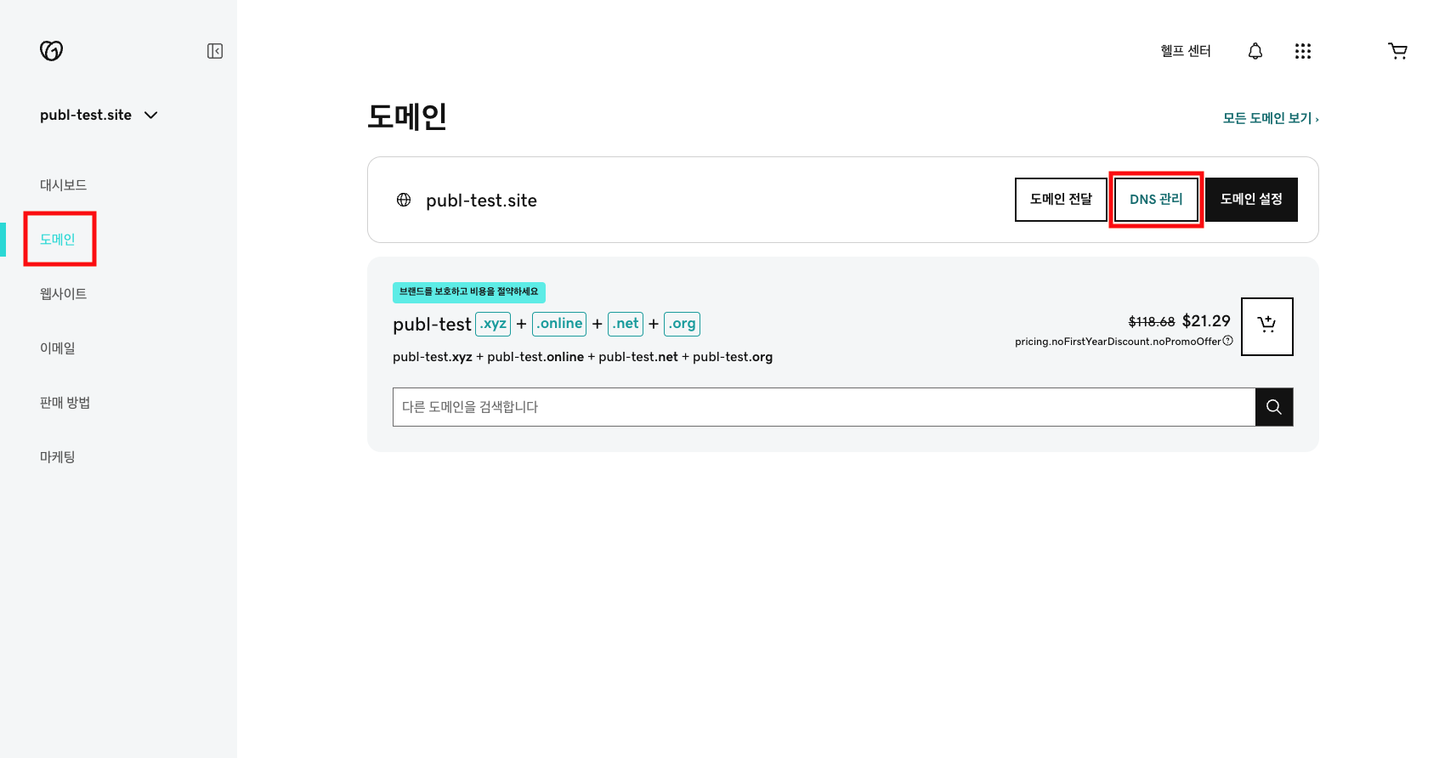Select the .online domain extension tag

(x=558, y=323)
